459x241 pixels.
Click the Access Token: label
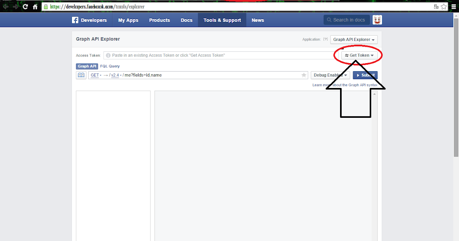point(88,55)
